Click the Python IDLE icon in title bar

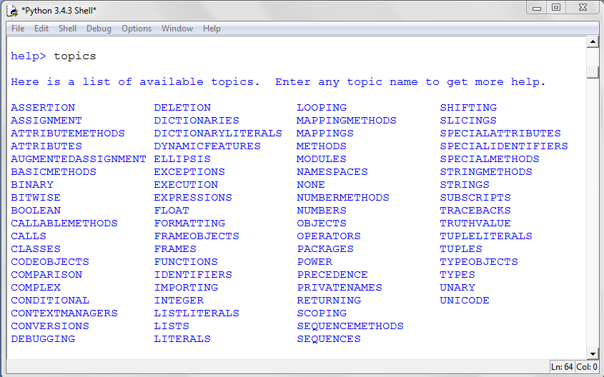[x=12, y=11]
